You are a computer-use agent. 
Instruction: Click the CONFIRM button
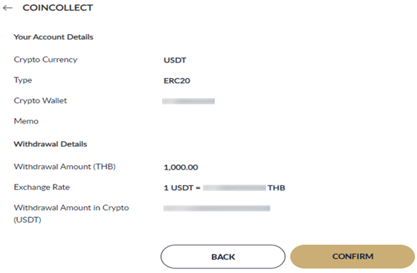(352, 257)
